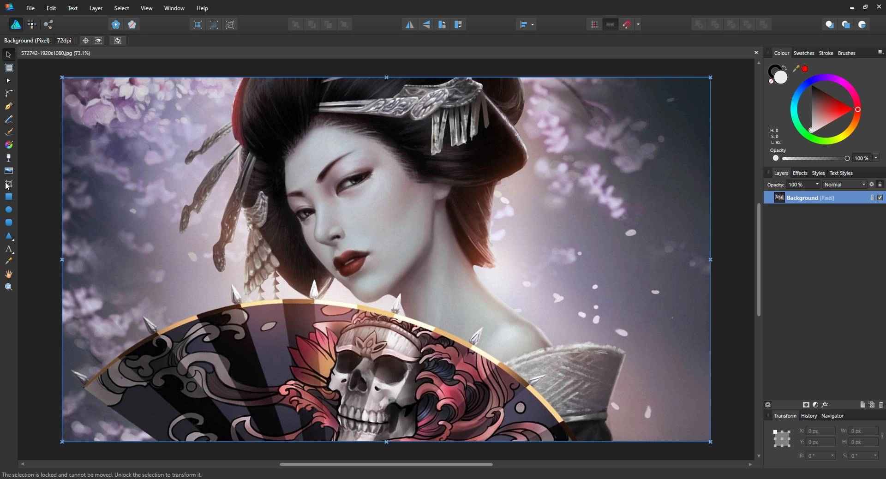886x479 pixels.
Task: Adjust the colour Opacity slider
Action: (x=815, y=158)
